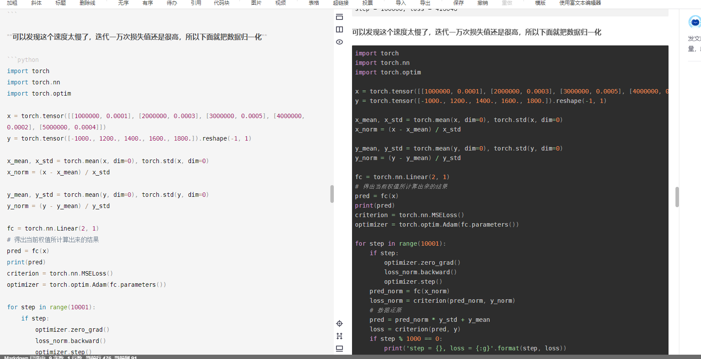701x359 pixels.
Task: Click 'for step in range(10001):' in editor
Action: pos(51,307)
